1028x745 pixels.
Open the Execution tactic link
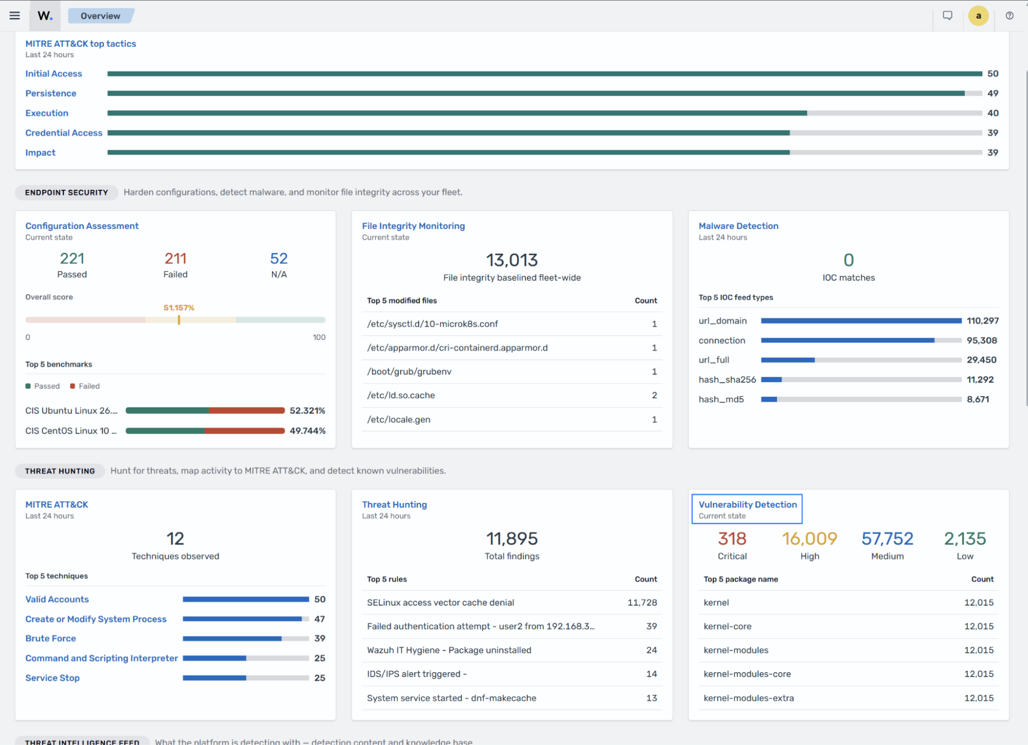pos(47,113)
